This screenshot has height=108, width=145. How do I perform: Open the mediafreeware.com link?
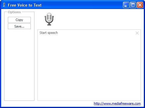tap(117, 103)
